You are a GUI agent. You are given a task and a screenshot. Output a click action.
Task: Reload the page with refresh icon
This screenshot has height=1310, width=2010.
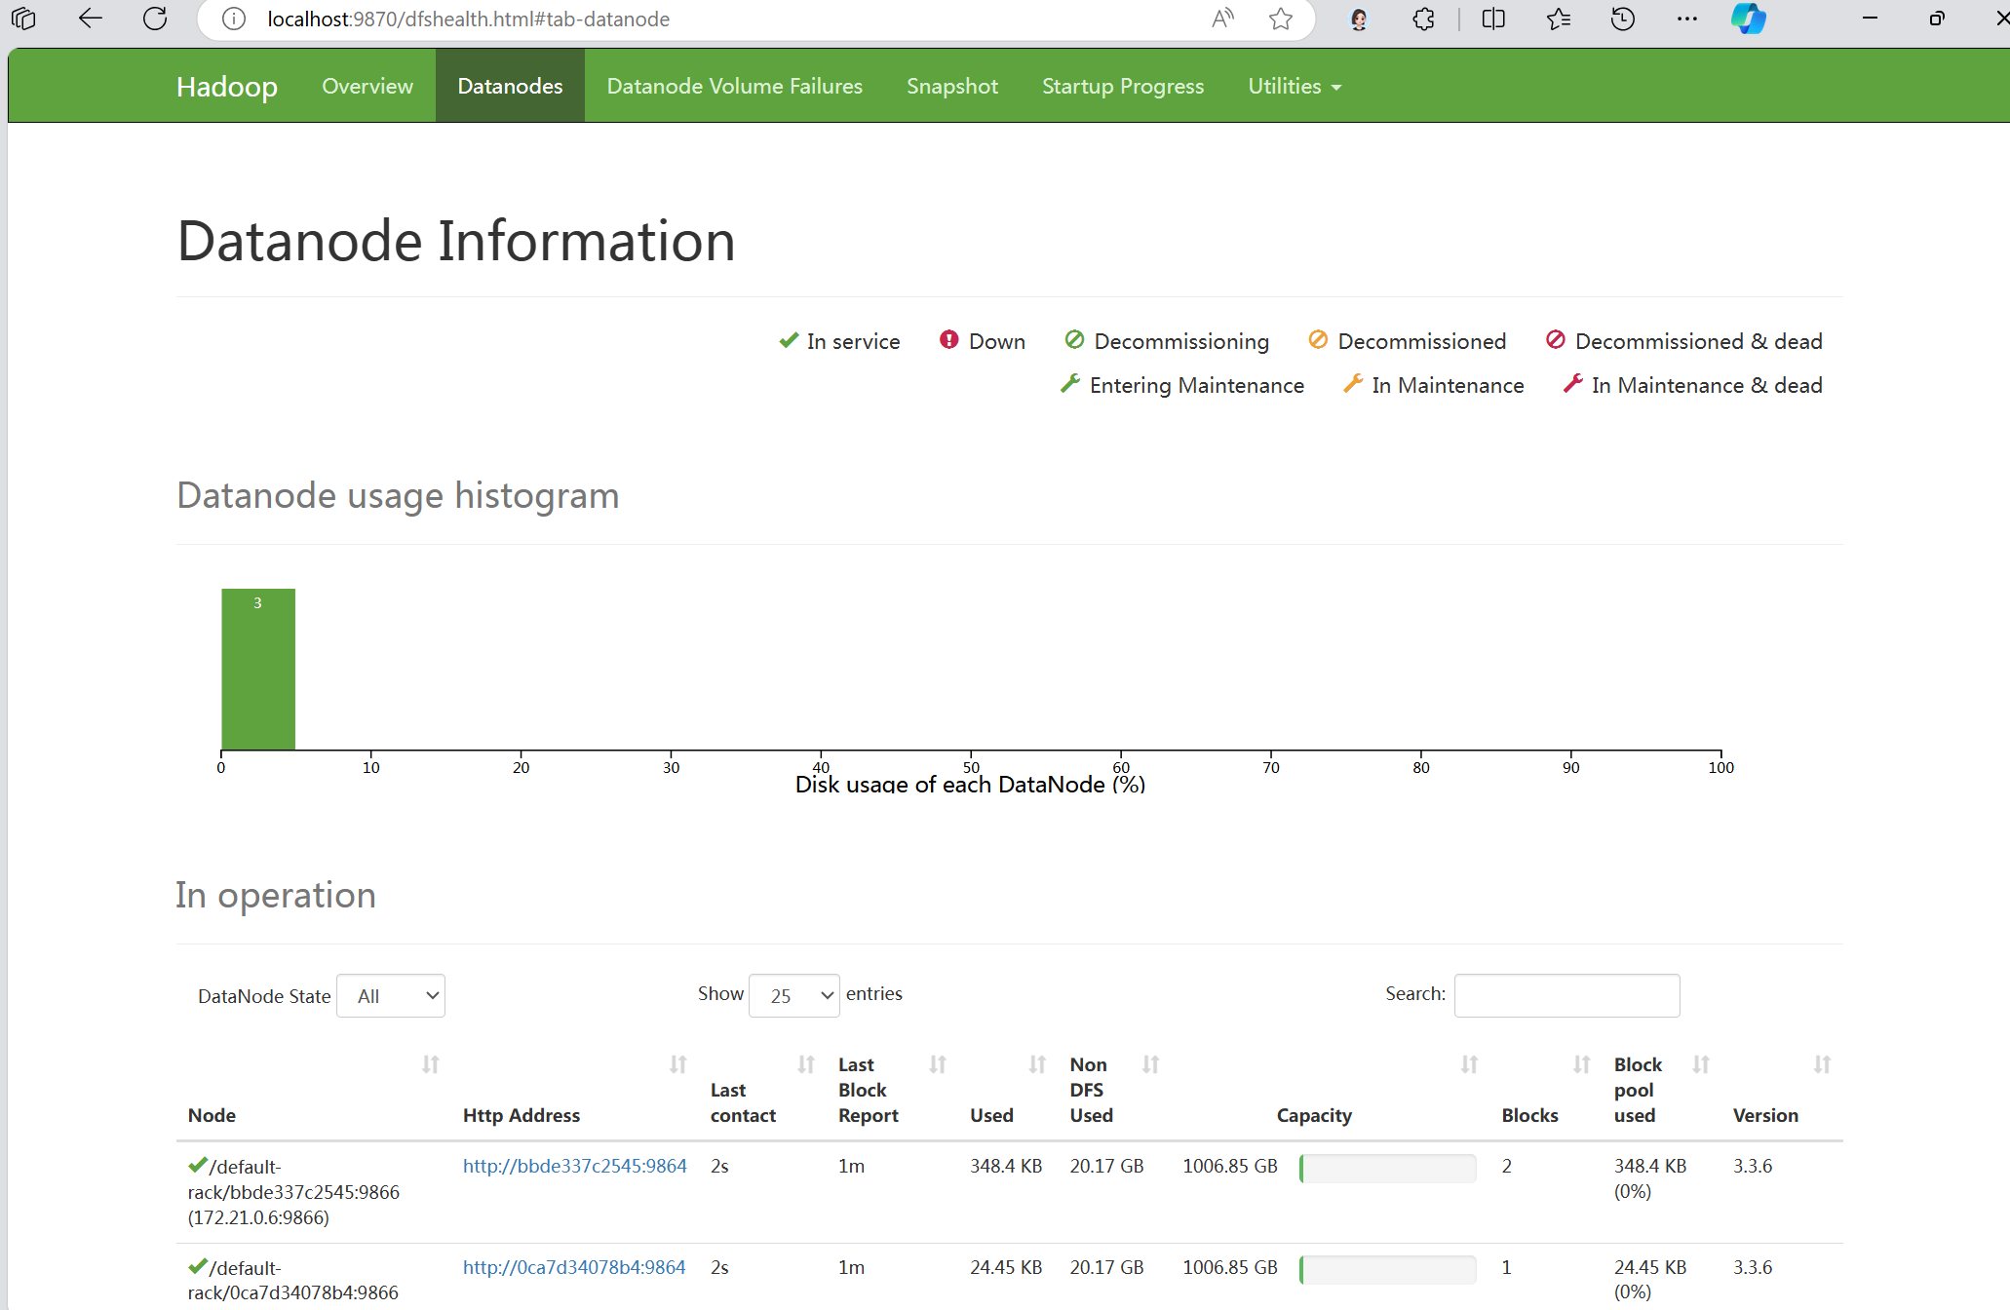[155, 19]
